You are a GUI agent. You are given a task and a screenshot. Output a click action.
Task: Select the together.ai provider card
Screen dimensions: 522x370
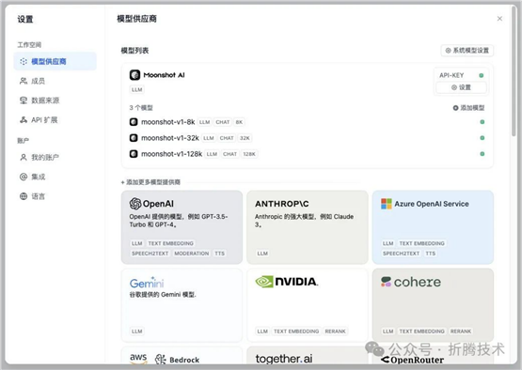(x=308, y=356)
